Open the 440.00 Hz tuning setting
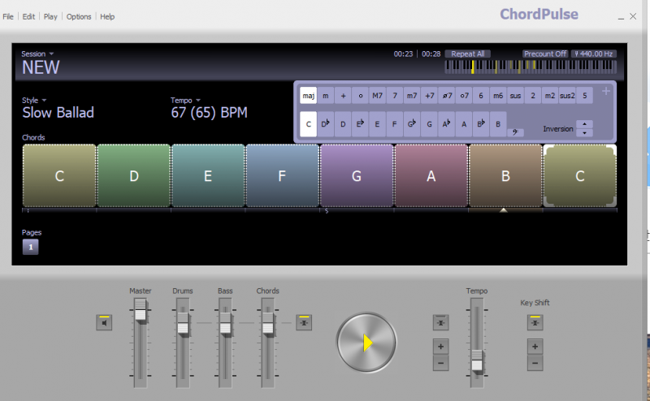 (594, 54)
